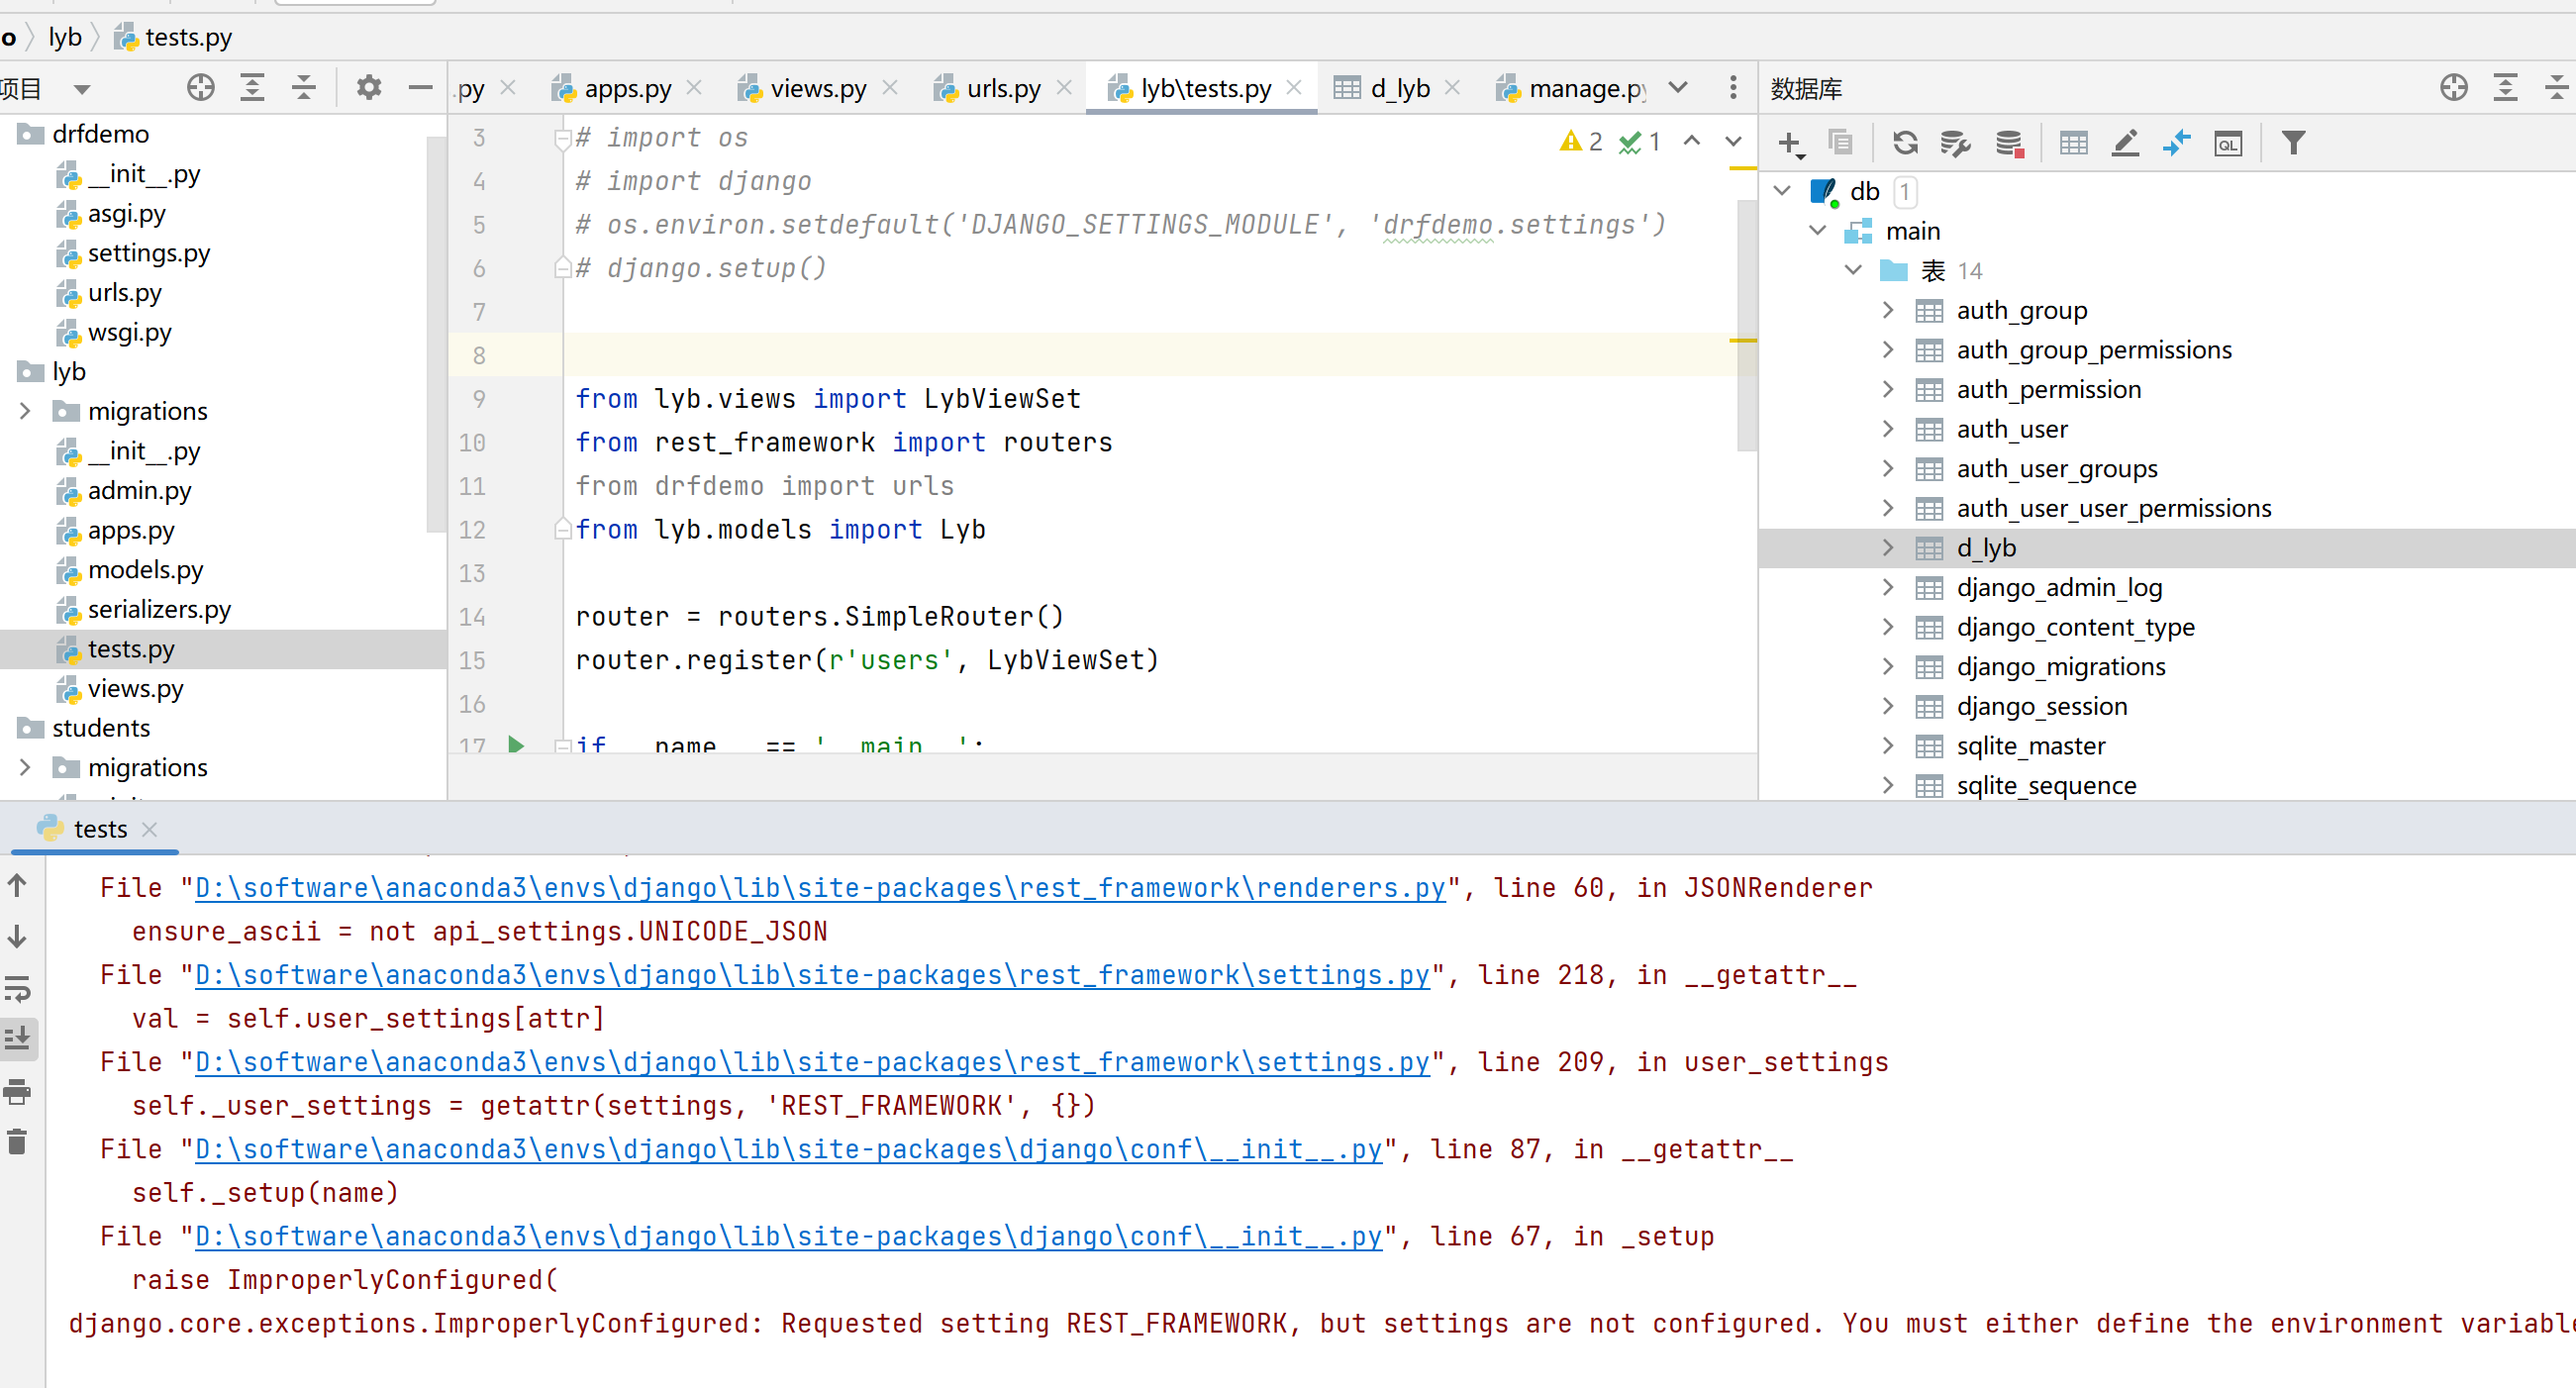The height and width of the screenshot is (1388, 2576).
Task: Click the print console output icon
Action: tap(17, 1091)
